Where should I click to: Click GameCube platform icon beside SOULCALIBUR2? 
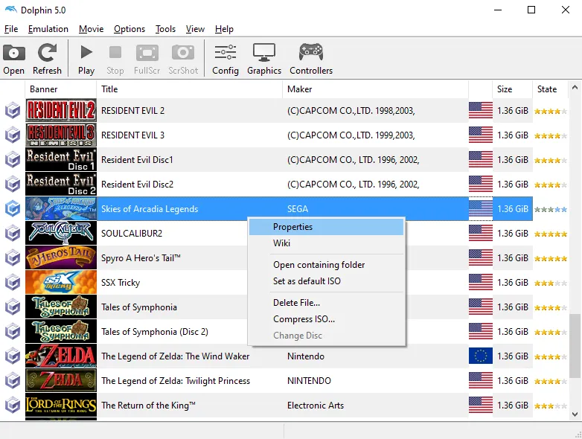(13, 234)
